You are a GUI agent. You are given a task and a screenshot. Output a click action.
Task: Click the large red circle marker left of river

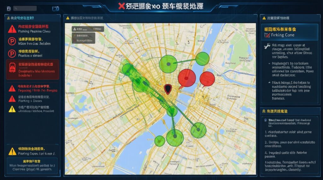pos(187,78)
